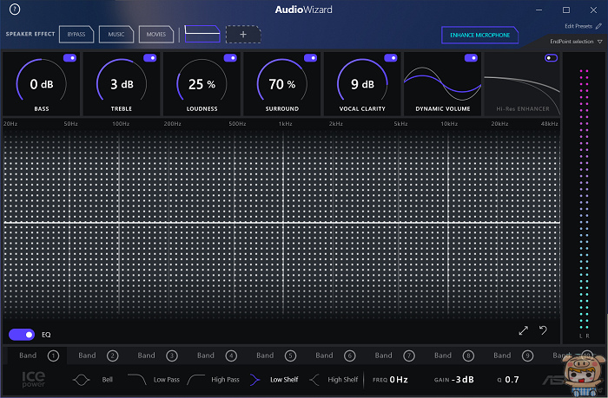
Task: Click the Band 3 number circle
Action: click(172, 356)
